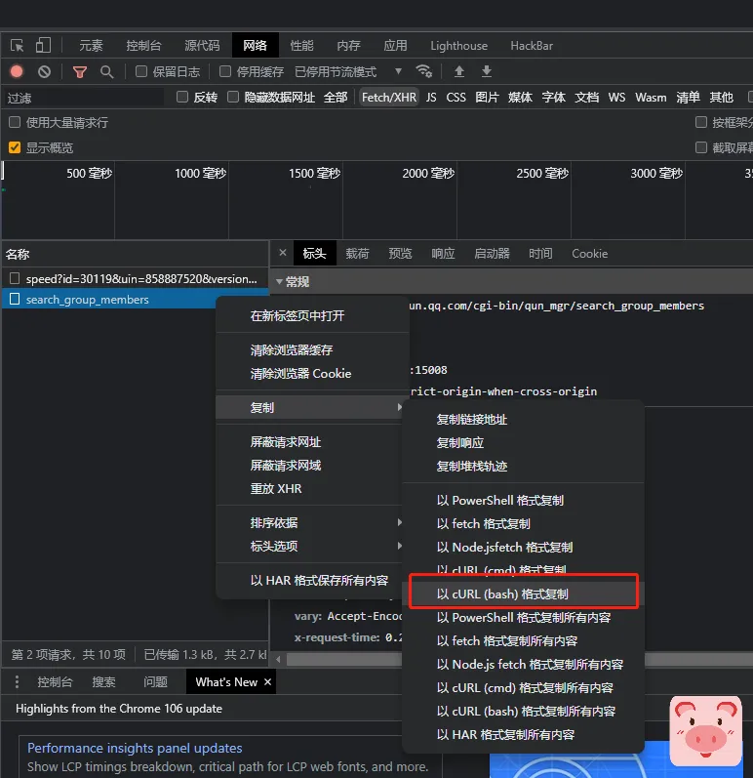The height and width of the screenshot is (778, 753).
Task: Choose 以 PowerShell 格式复制 menu item
Action: point(524,500)
